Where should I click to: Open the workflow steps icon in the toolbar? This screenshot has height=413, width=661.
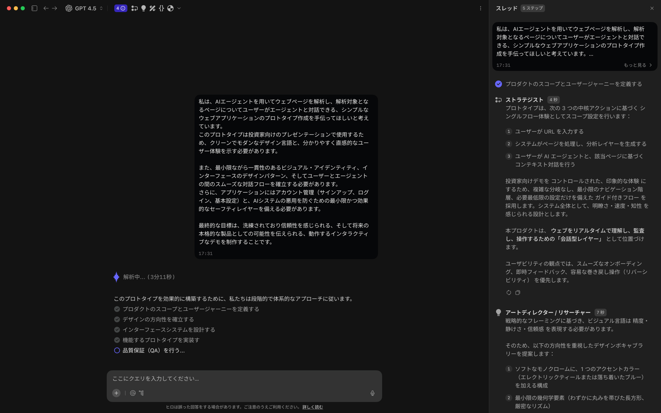pos(134,8)
